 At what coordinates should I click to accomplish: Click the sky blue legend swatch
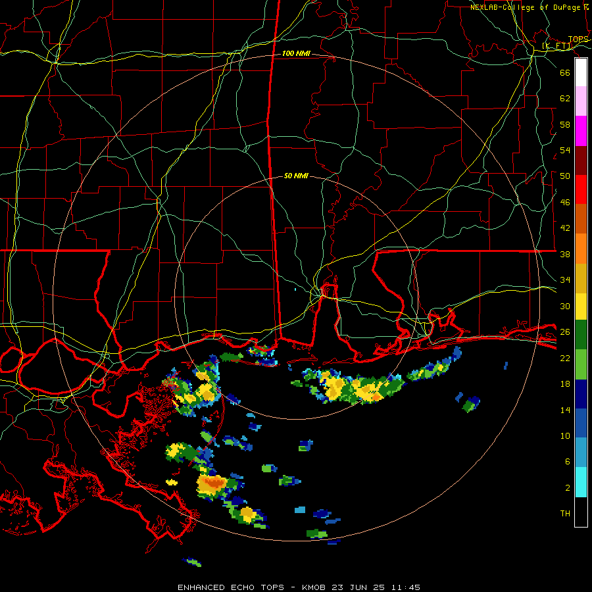(581, 453)
